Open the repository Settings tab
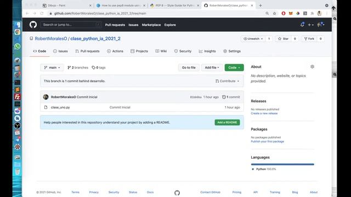The image size is (351, 197). coord(232,51)
